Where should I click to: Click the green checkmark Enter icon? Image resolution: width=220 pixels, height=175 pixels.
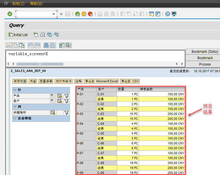pos(10,14)
